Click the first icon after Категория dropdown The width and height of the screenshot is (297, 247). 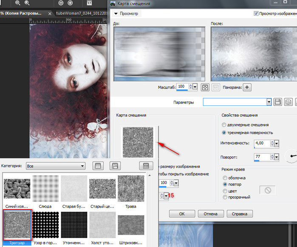(x=98, y=166)
